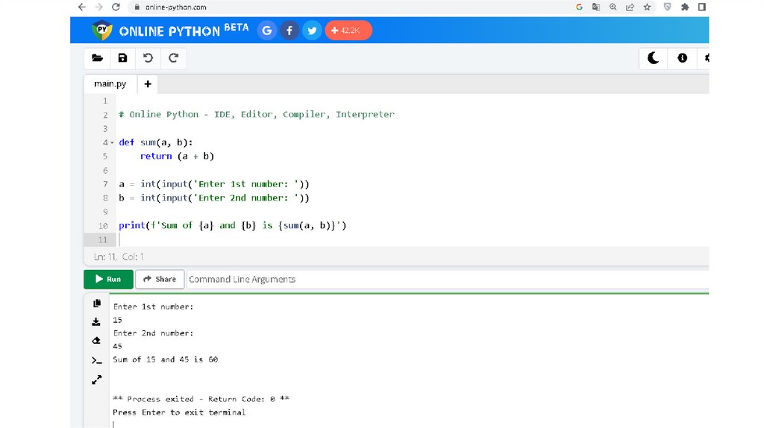This screenshot has height=428, width=764.
Task: Download the terminal output
Action: point(96,322)
